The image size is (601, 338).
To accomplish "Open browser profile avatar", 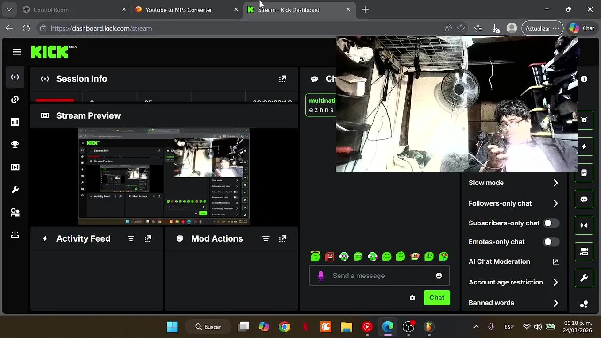I will point(512,28).
